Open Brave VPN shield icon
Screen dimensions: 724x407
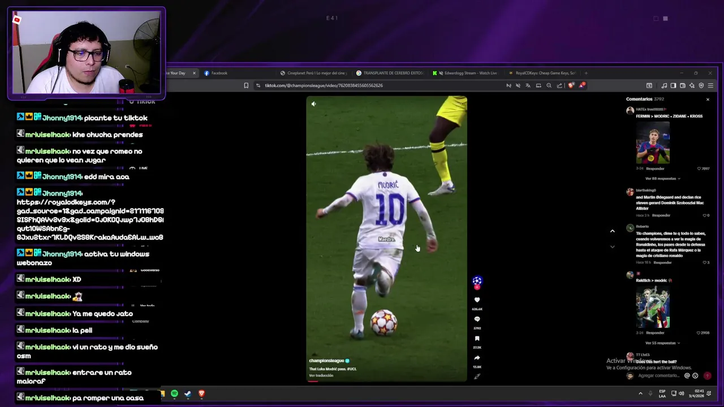[x=701, y=85]
